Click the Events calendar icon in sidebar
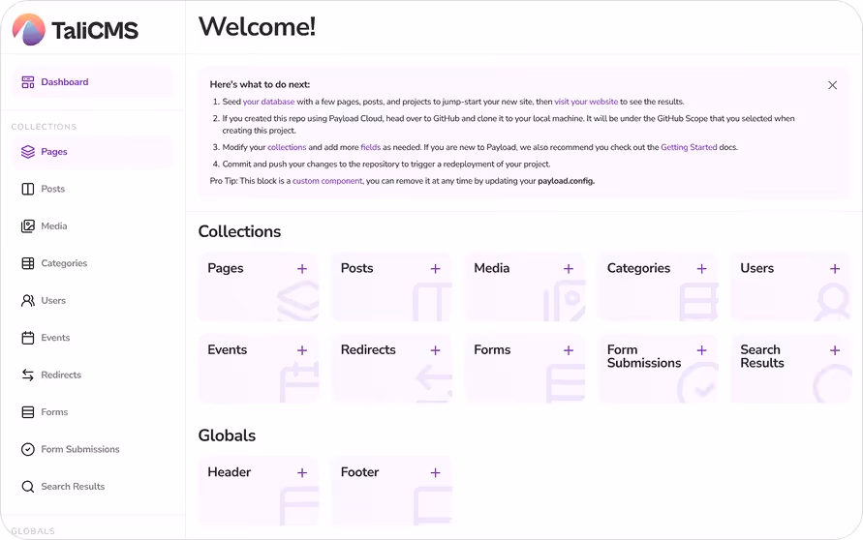This screenshot has width=863, height=540. pyautogui.click(x=27, y=338)
